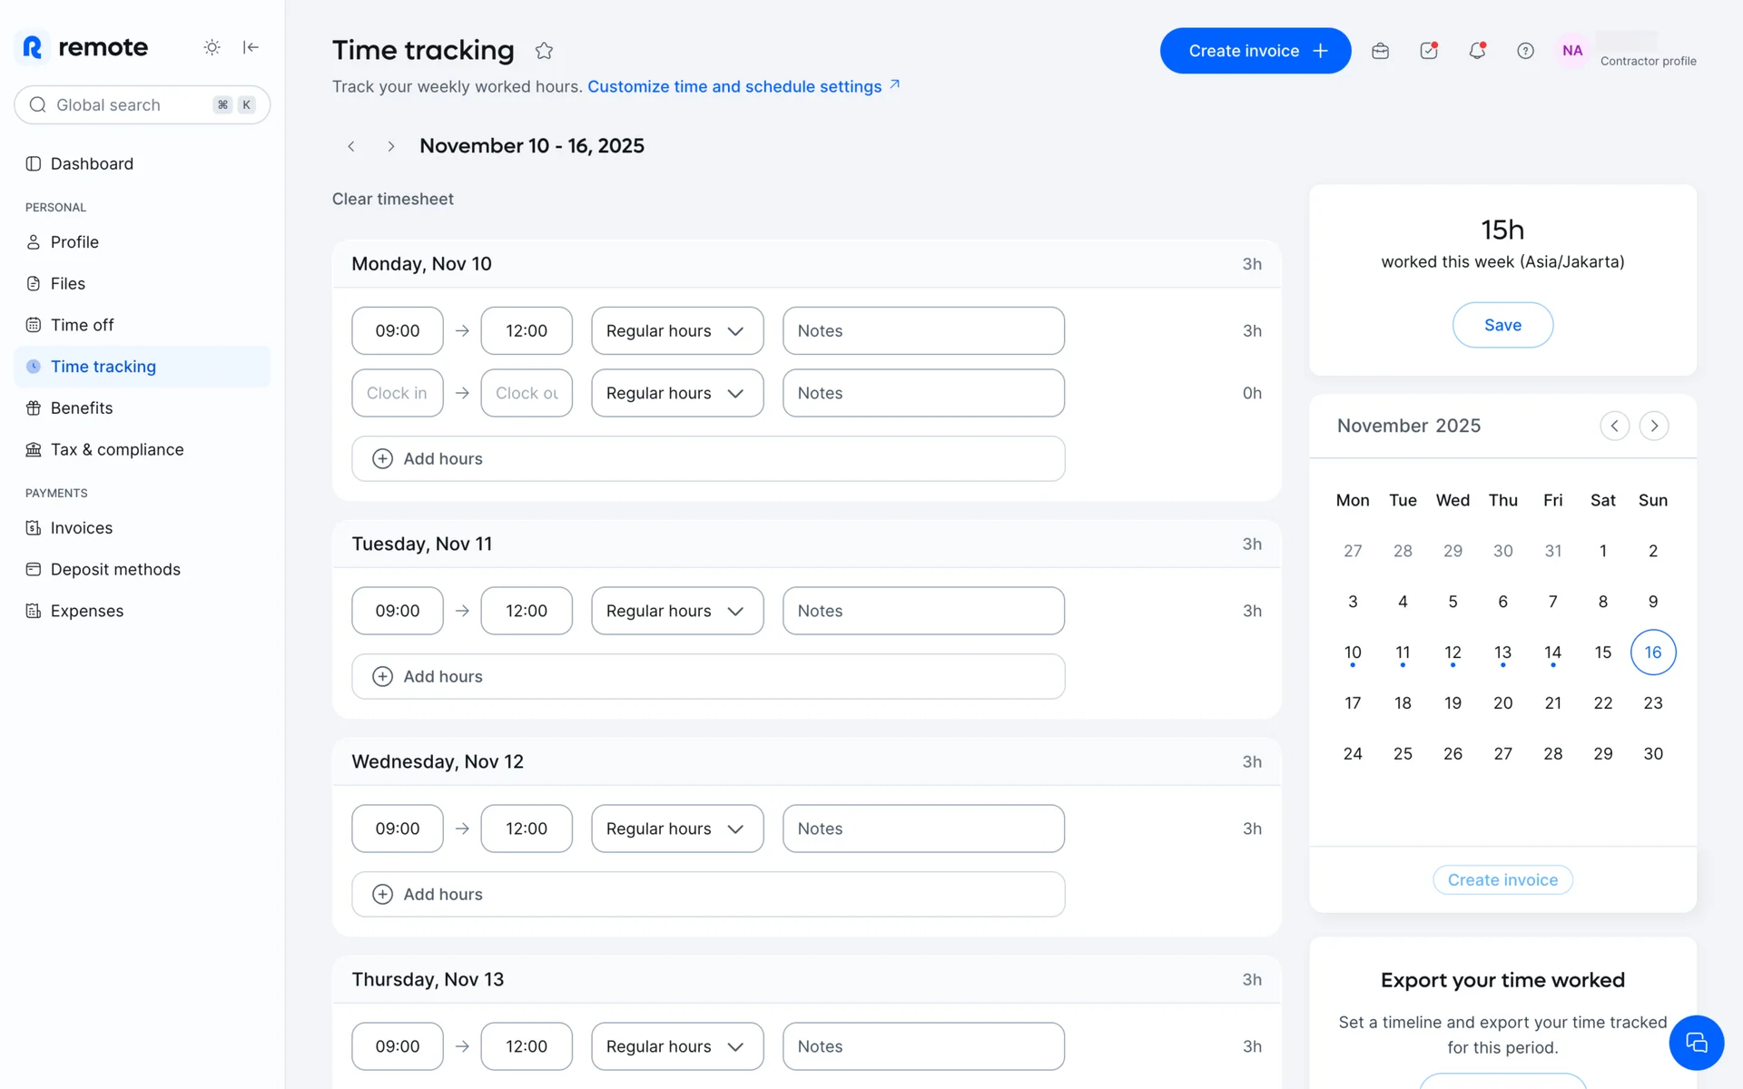This screenshot has width=1743, height=1089.
Task: Open Customize time and schedule settings link
Action: coord(734,86)
